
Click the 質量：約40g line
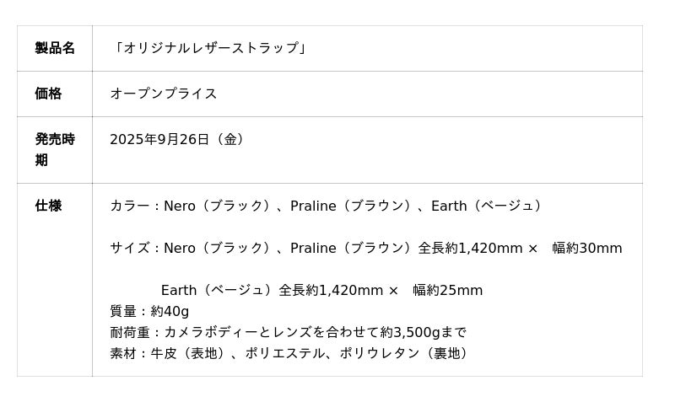point(149,311)
